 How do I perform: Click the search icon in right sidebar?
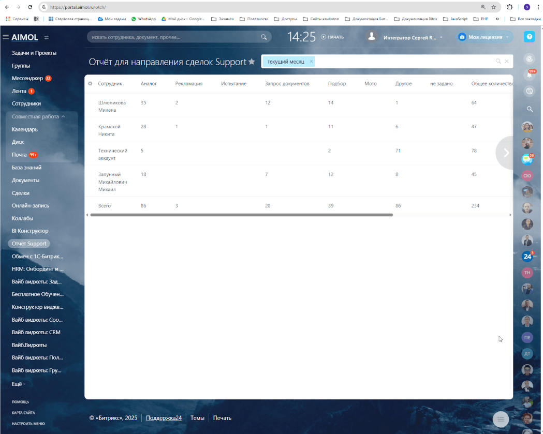529,109
